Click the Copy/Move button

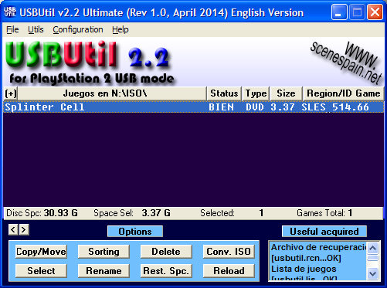(41, 252)
